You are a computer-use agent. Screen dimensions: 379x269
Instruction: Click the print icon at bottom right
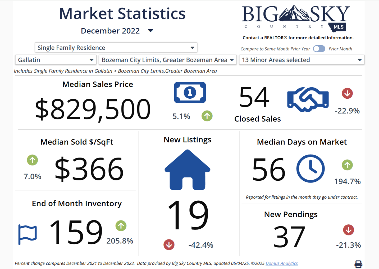point(358,264)
